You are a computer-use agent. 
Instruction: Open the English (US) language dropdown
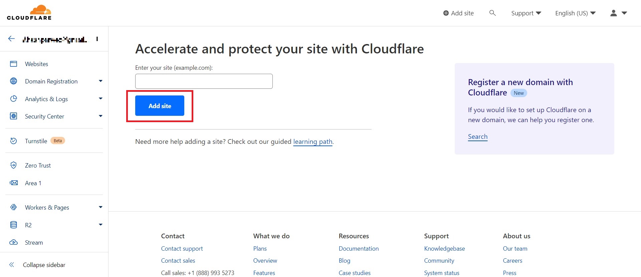tap(575, 13)
